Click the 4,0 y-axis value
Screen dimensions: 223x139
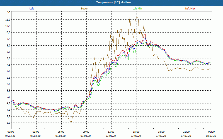point(8,110)
